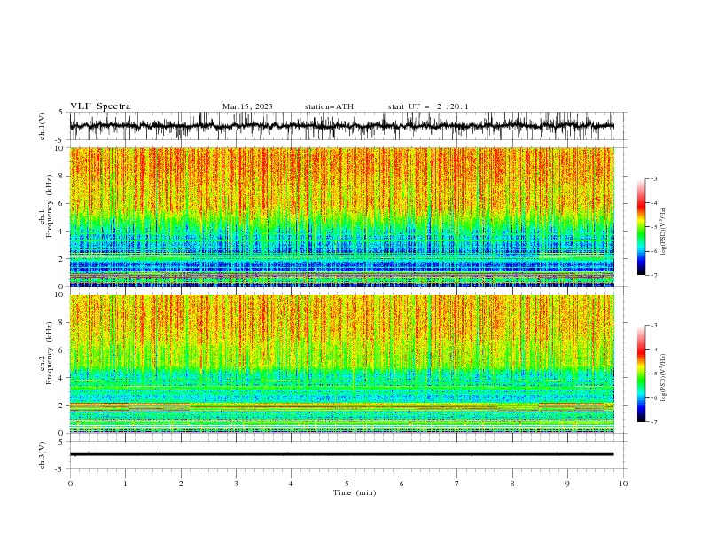Click the time axis tick label '0'

coord(70,484)
